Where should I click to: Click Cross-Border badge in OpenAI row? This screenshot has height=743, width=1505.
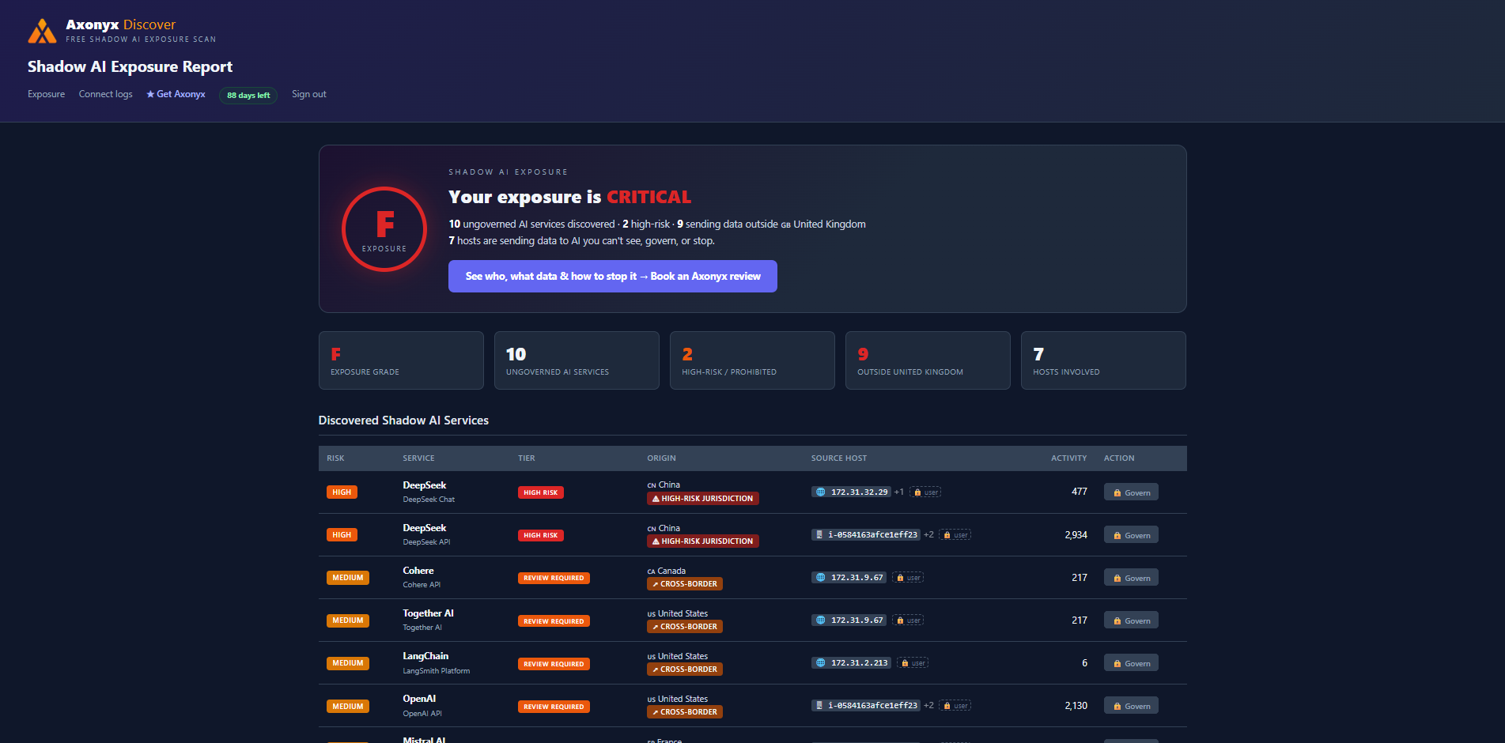click(x=685, y=711)
